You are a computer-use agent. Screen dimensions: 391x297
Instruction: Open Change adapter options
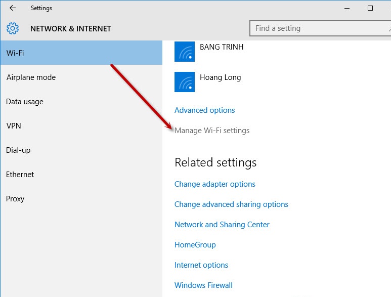pos(214,184)
